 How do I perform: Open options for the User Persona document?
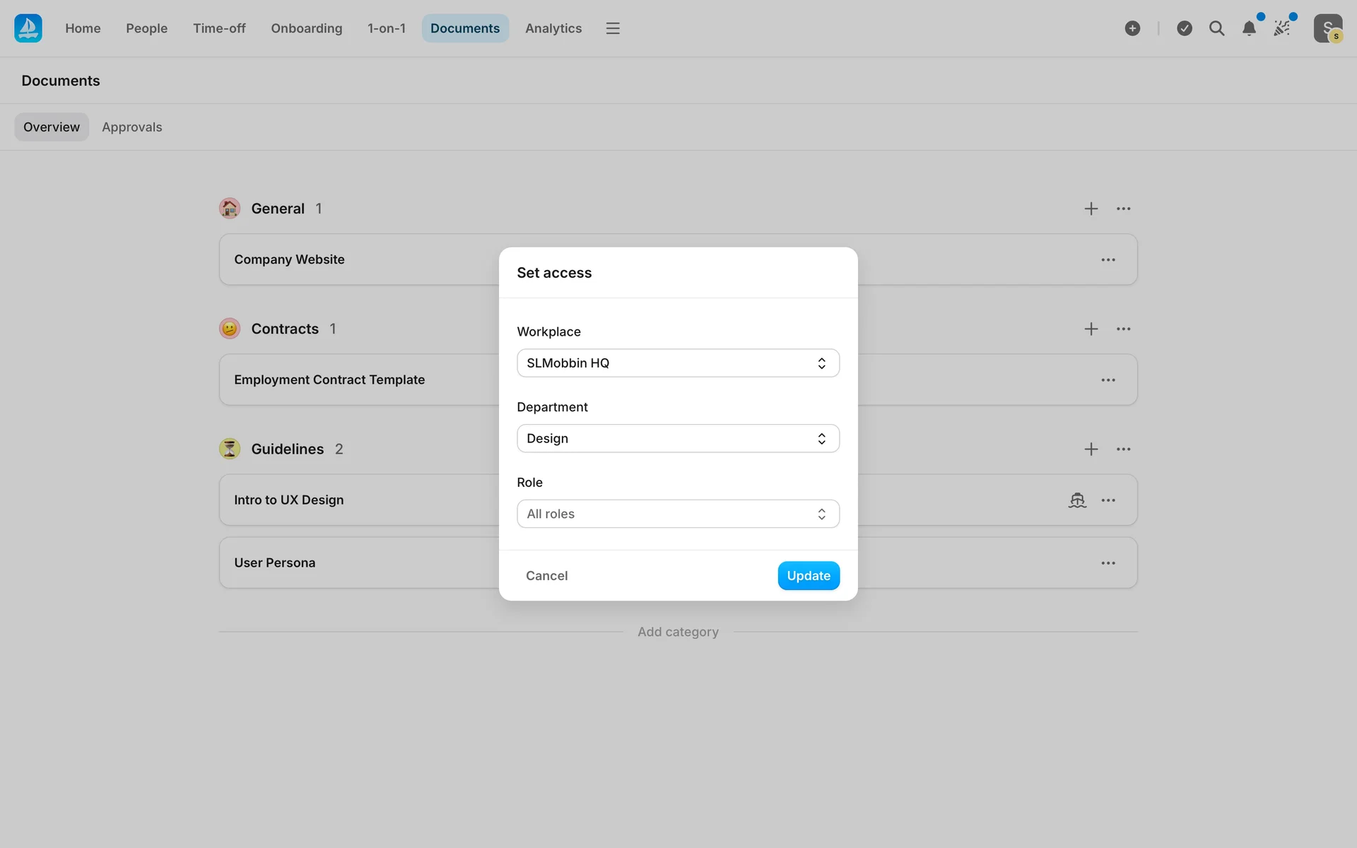coord(1108,563)
